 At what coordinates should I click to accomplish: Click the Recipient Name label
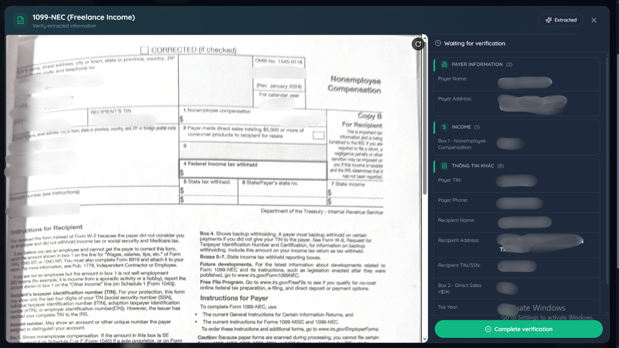(x=456, y=220)
